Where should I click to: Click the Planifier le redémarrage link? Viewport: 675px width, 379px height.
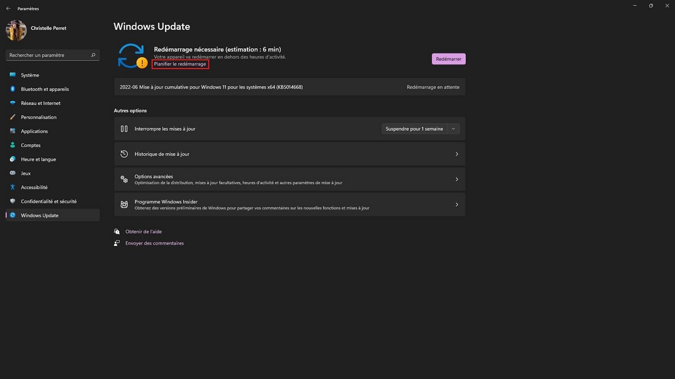(180, 65)
